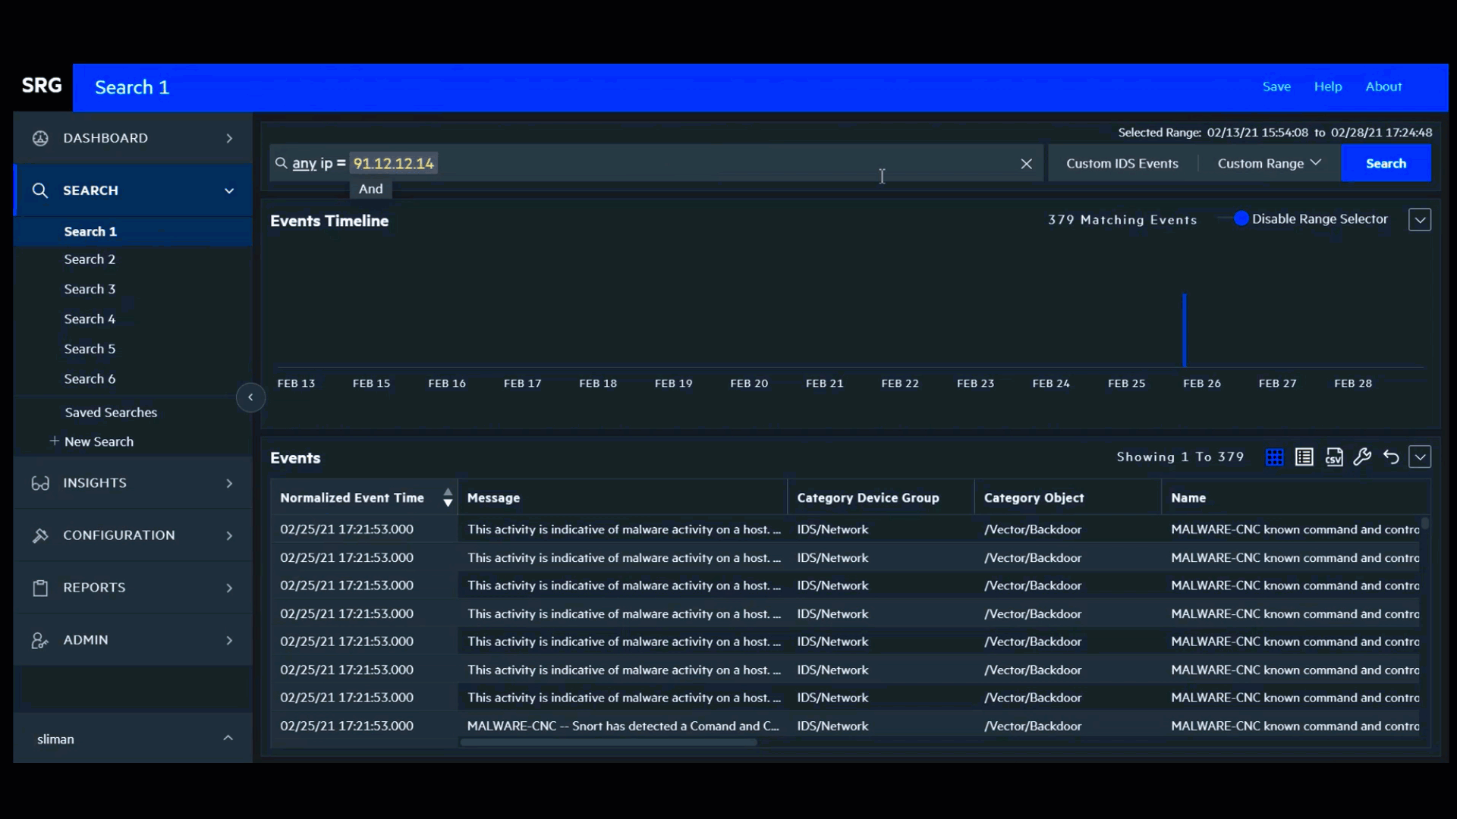Switch to list view icon in Events
This screenshot has height=819, width=1457.
tap(1304, 457)
